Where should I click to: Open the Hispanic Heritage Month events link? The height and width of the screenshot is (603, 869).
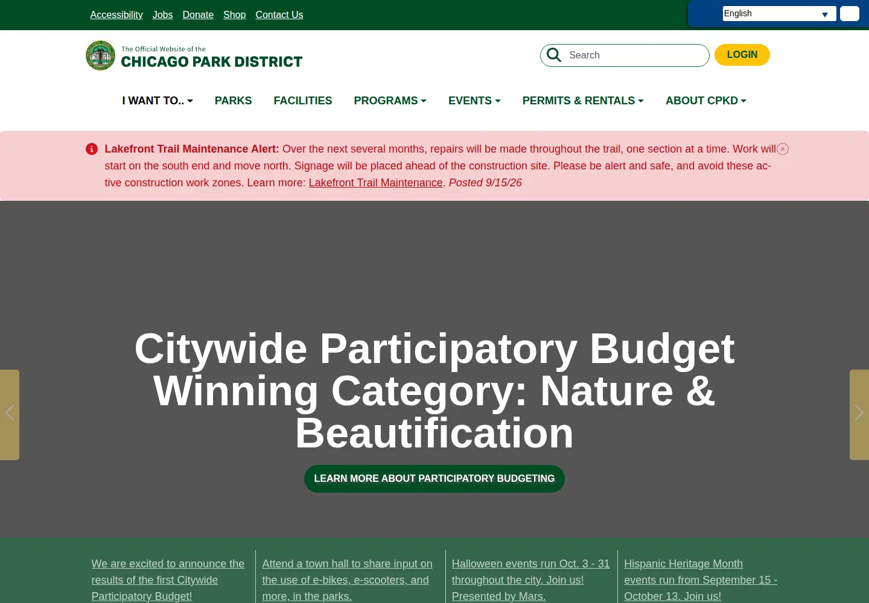pos(700,579)
